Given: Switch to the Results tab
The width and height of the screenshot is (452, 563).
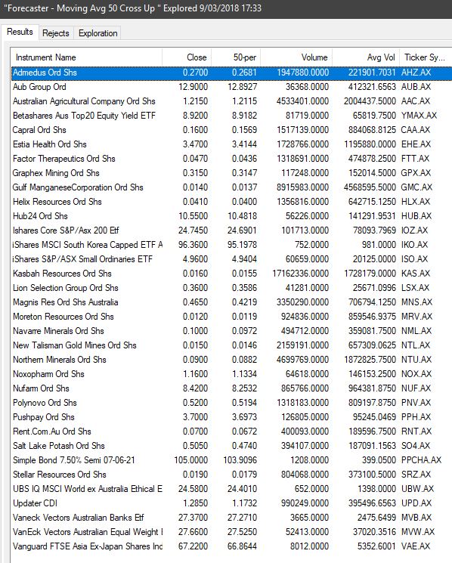Looking at the screenshot, I should [x=20, y=32].
